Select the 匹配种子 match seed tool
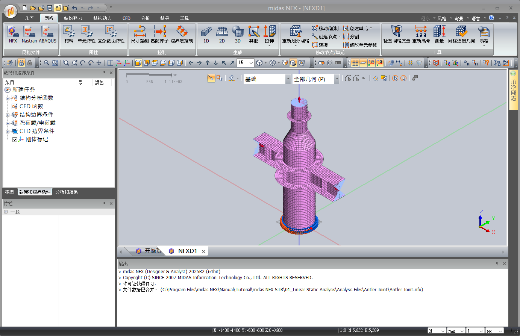This screenshot has height=336, width=520. pyautogui.click(x=159, y=35)
